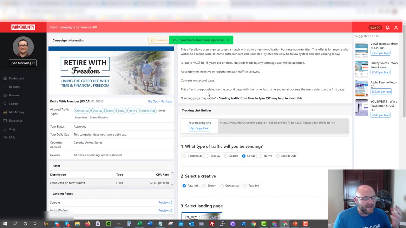
Task: Click the Resources sidebar icon
Action: [x=5, y=121]
